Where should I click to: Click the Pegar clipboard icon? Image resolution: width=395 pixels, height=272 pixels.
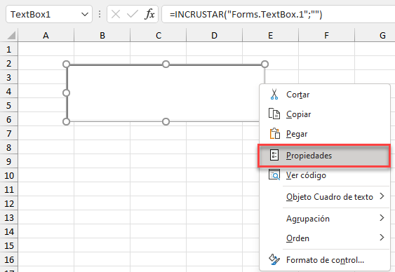click(x=274, y=134)
